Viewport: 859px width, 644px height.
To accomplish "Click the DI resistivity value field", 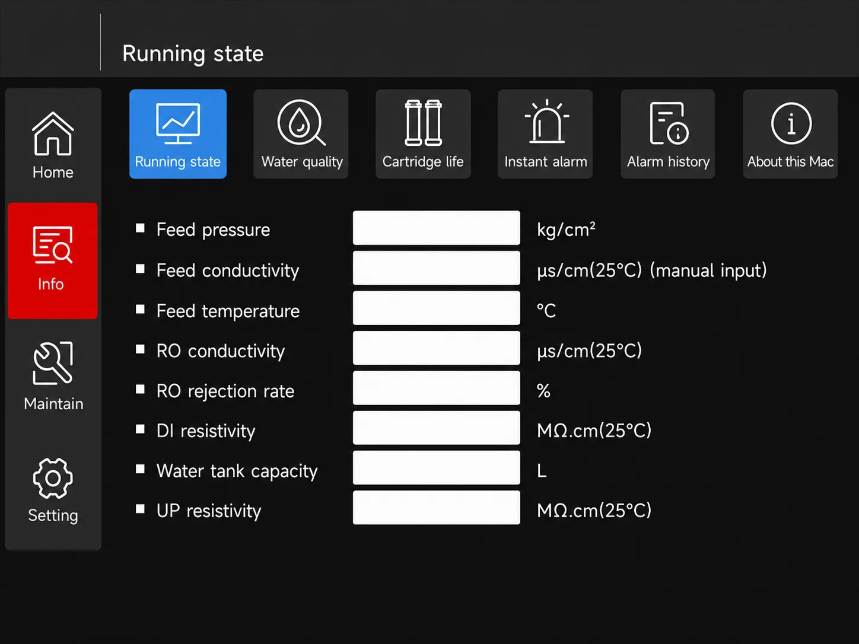I will tap(437, 428).
